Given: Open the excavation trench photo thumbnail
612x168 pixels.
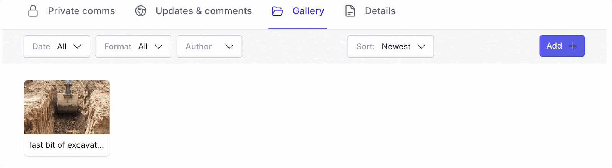Looking at the screenshot, I should pos(67,107).
